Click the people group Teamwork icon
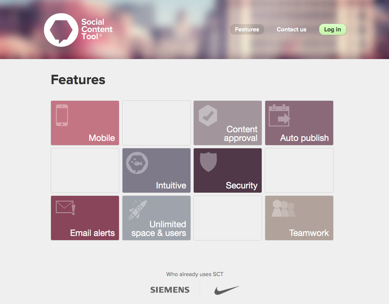389x304 pixels. click(x=283, y=208)
